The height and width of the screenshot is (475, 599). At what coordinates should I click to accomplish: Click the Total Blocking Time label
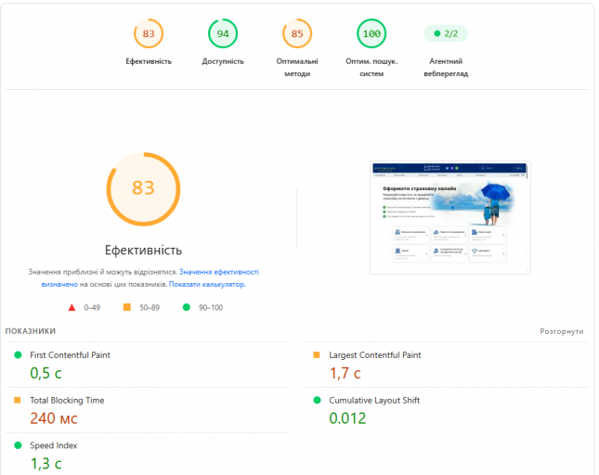[67, 400]
